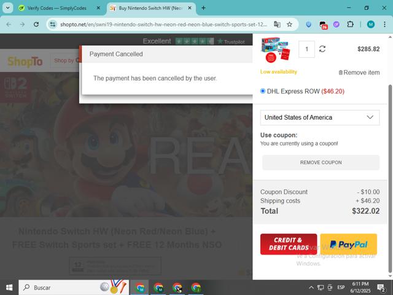This screenshot has height=295, width=393.
Task: Bookmark this page with the star
Action: tap(289, 25)
